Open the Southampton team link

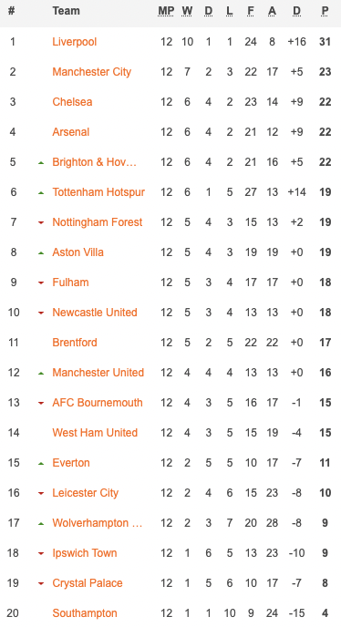pyautogui.click(x=85, y=613)
